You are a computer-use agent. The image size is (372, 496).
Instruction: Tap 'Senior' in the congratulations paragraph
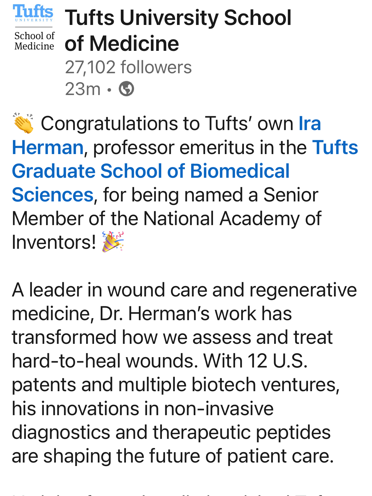tap(291, 195)
